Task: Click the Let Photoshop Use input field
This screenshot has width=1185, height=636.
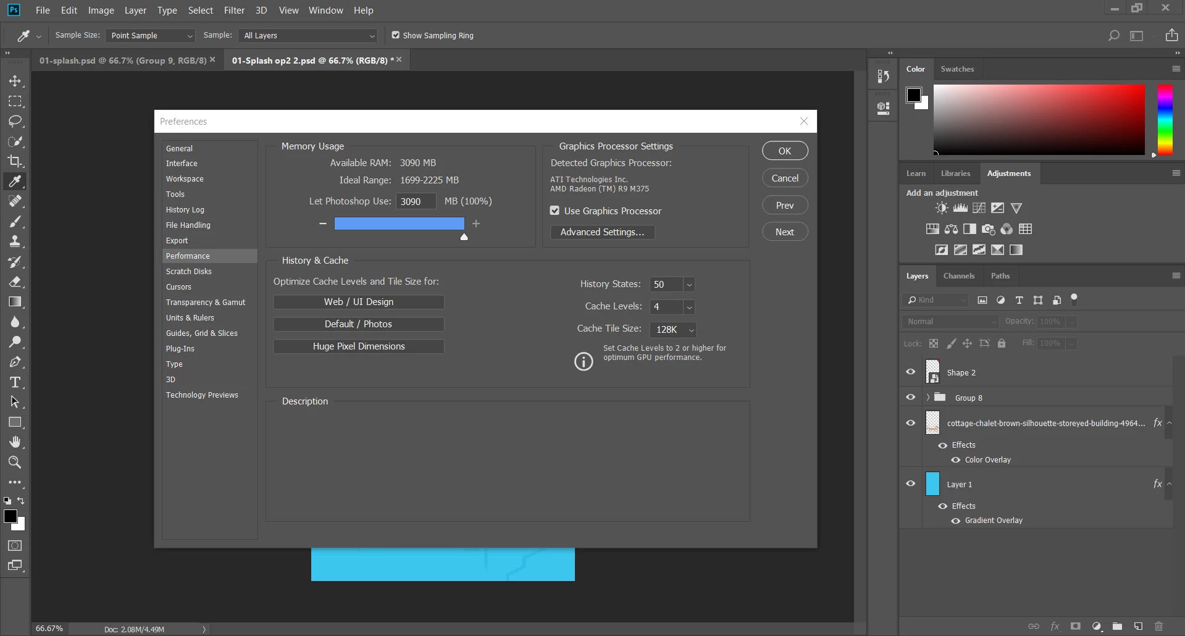Action: click(416, 201)
